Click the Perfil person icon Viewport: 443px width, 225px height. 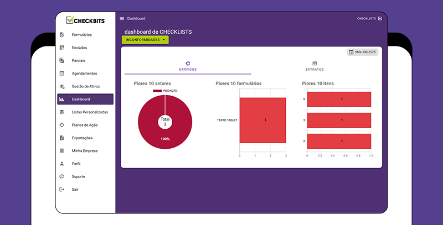point(62,164)
